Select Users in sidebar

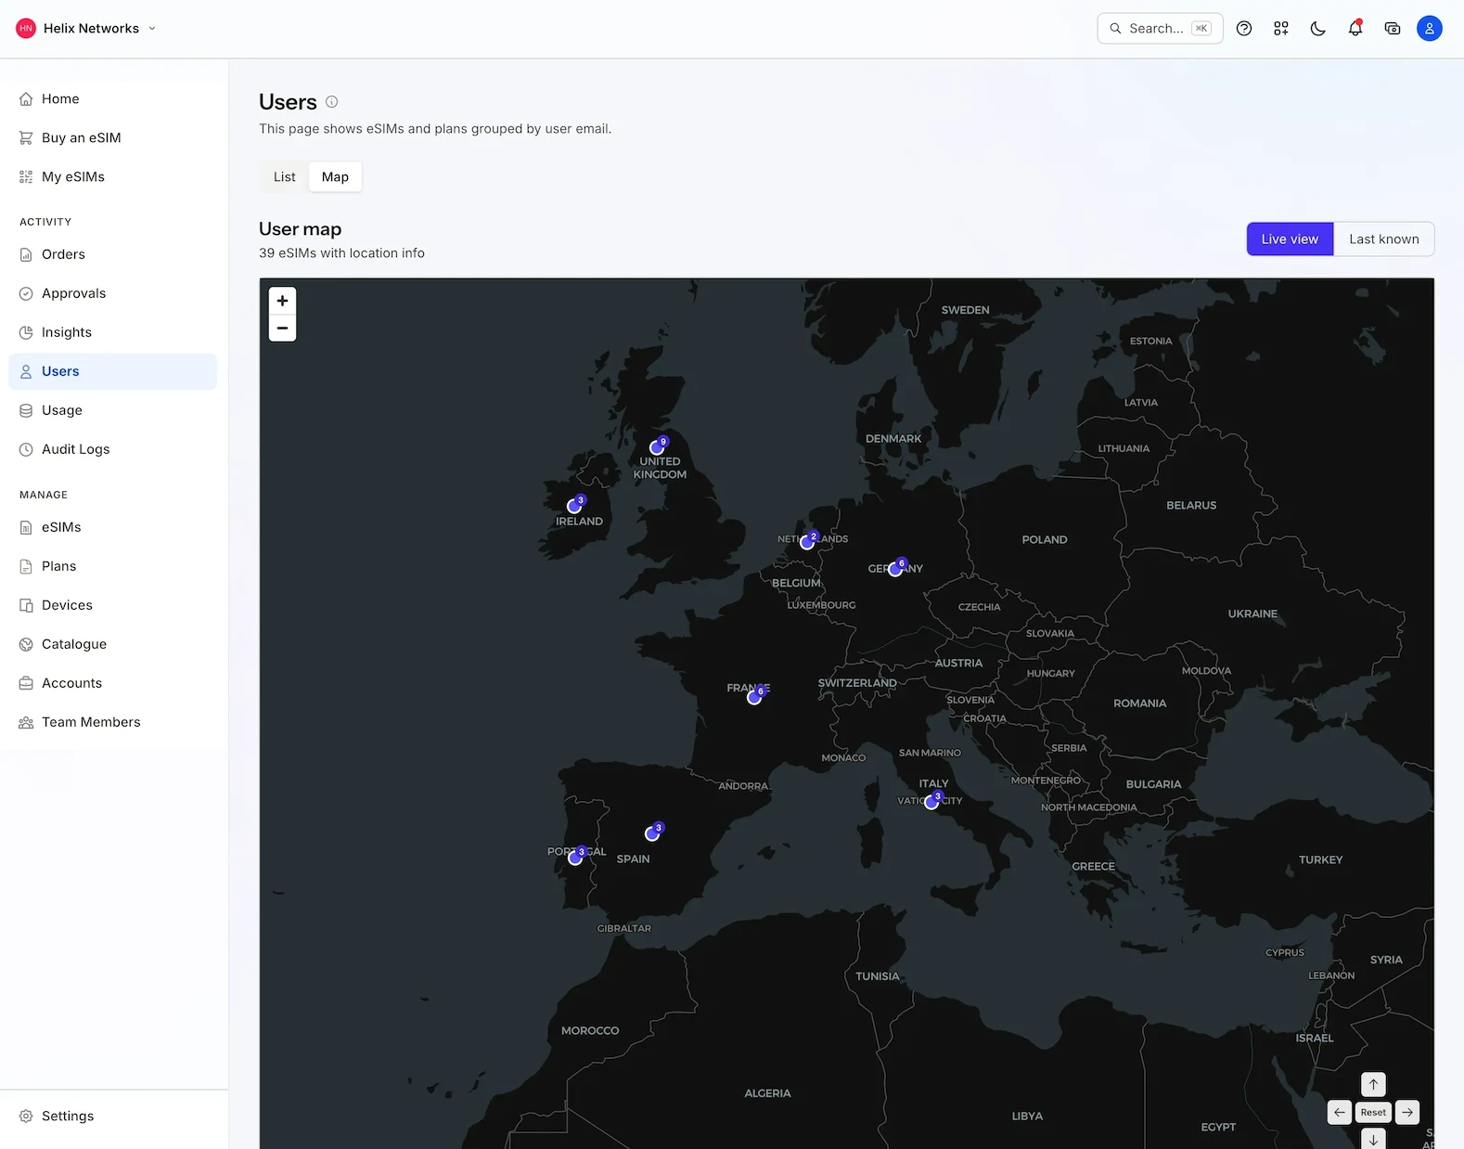(112, 371)
